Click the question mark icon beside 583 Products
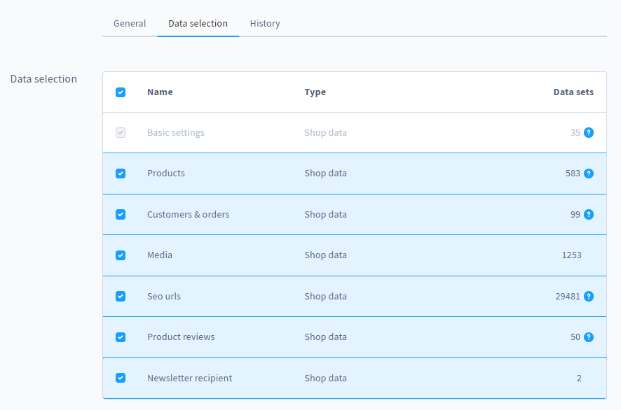 [x=589, y=173]
